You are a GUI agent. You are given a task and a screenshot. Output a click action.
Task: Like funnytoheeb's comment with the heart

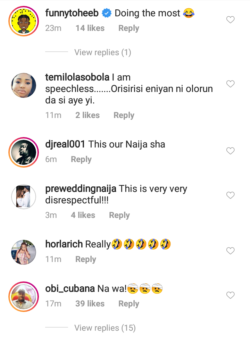[x=231, y=20]
